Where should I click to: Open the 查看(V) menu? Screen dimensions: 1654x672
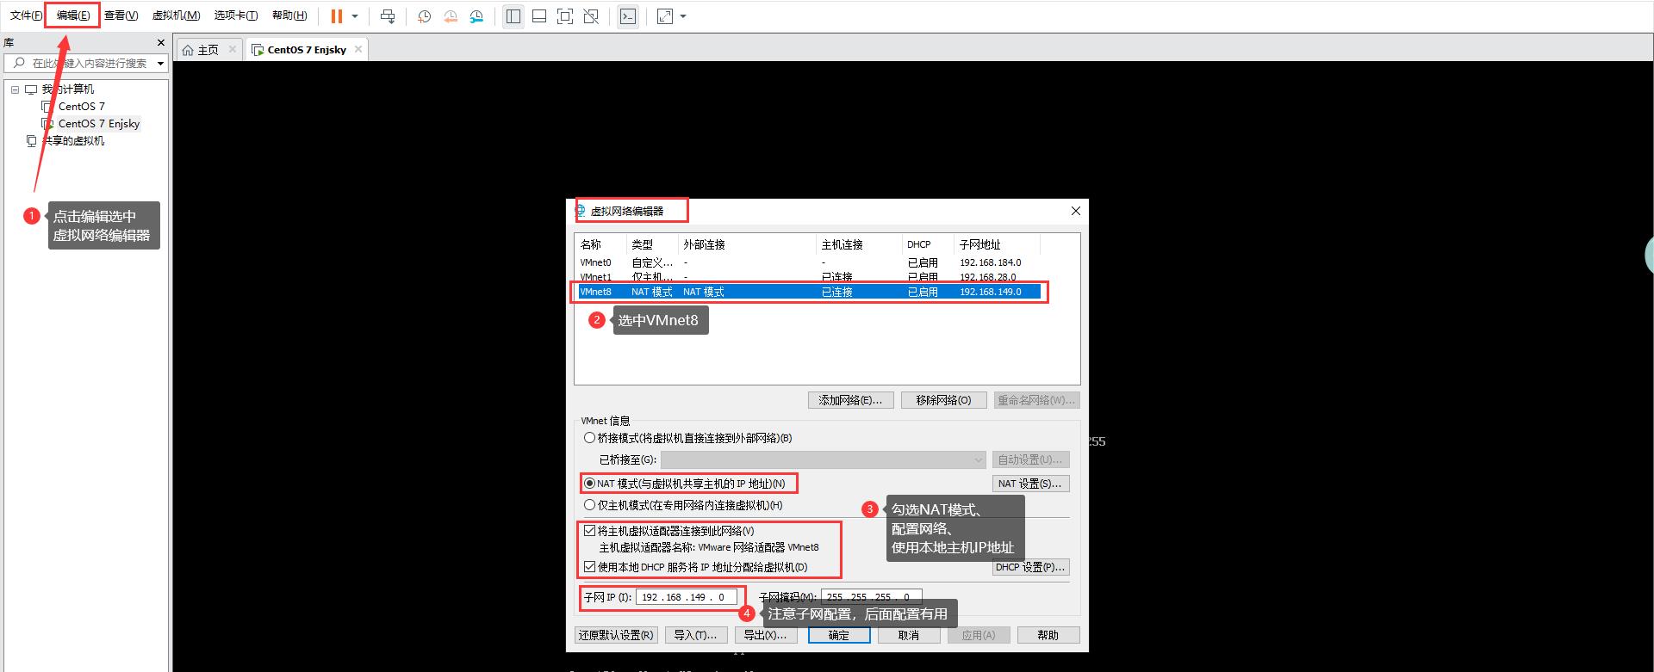pyautogui.click(x=121, y=15)
